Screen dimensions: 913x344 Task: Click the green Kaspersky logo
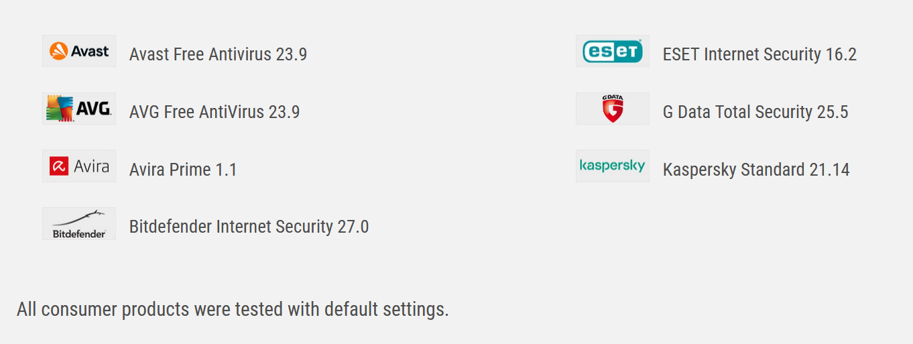click(613, 166)
